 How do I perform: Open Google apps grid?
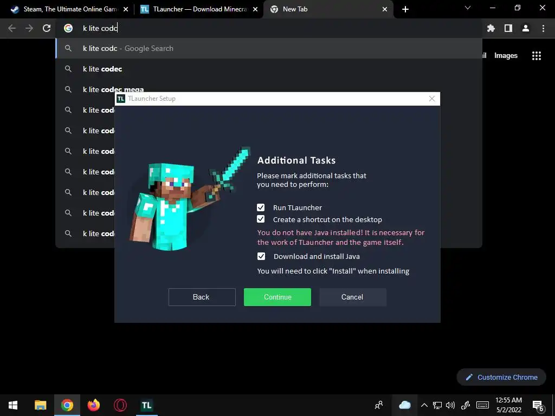[x=537, y=56]
